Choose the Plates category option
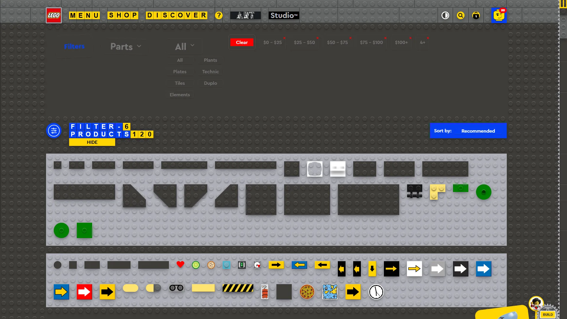Viewport: 567px width, 319px height. [180, 71]
